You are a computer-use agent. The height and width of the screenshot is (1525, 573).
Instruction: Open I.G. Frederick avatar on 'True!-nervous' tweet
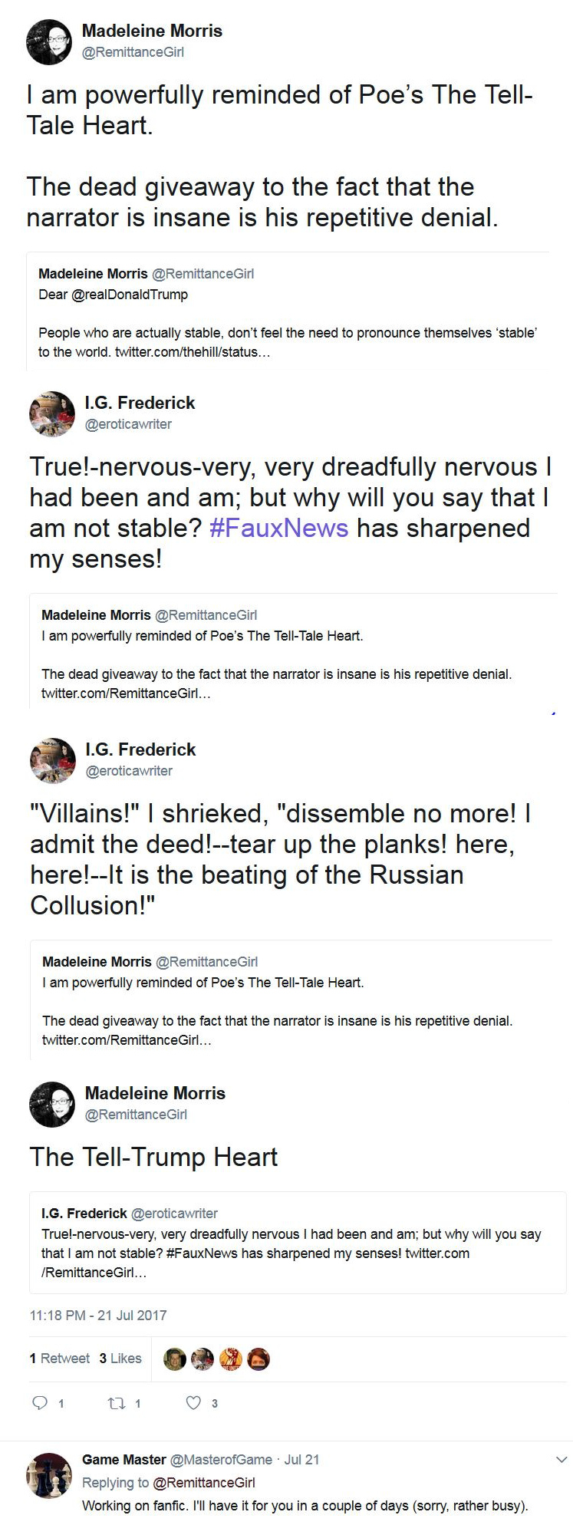[x=52, y=413]
